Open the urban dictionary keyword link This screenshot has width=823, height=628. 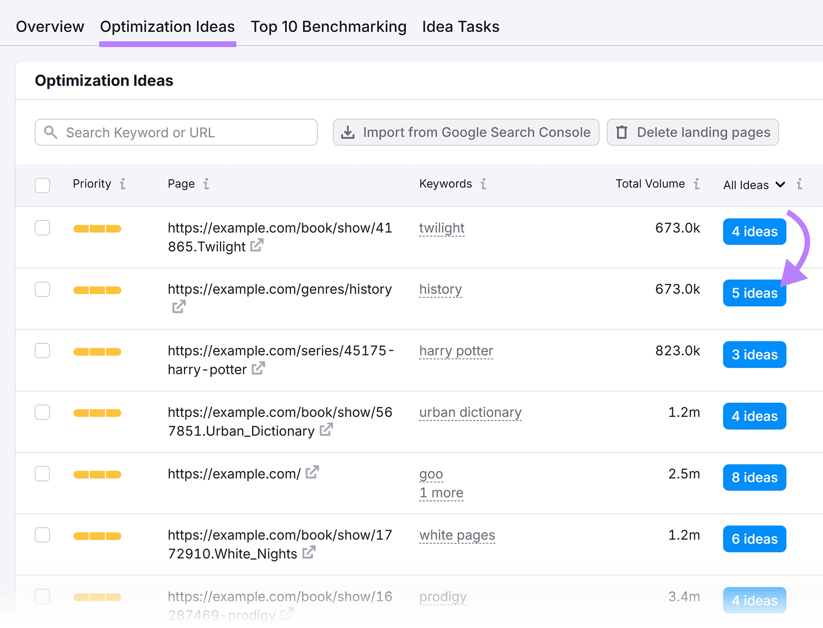470,412
